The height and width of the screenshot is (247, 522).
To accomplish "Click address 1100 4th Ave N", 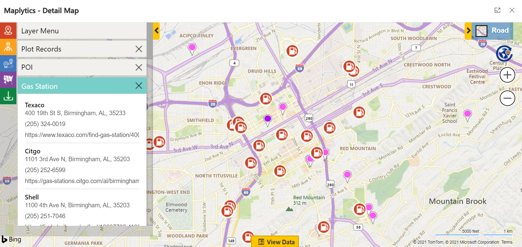I will [77, 205].
